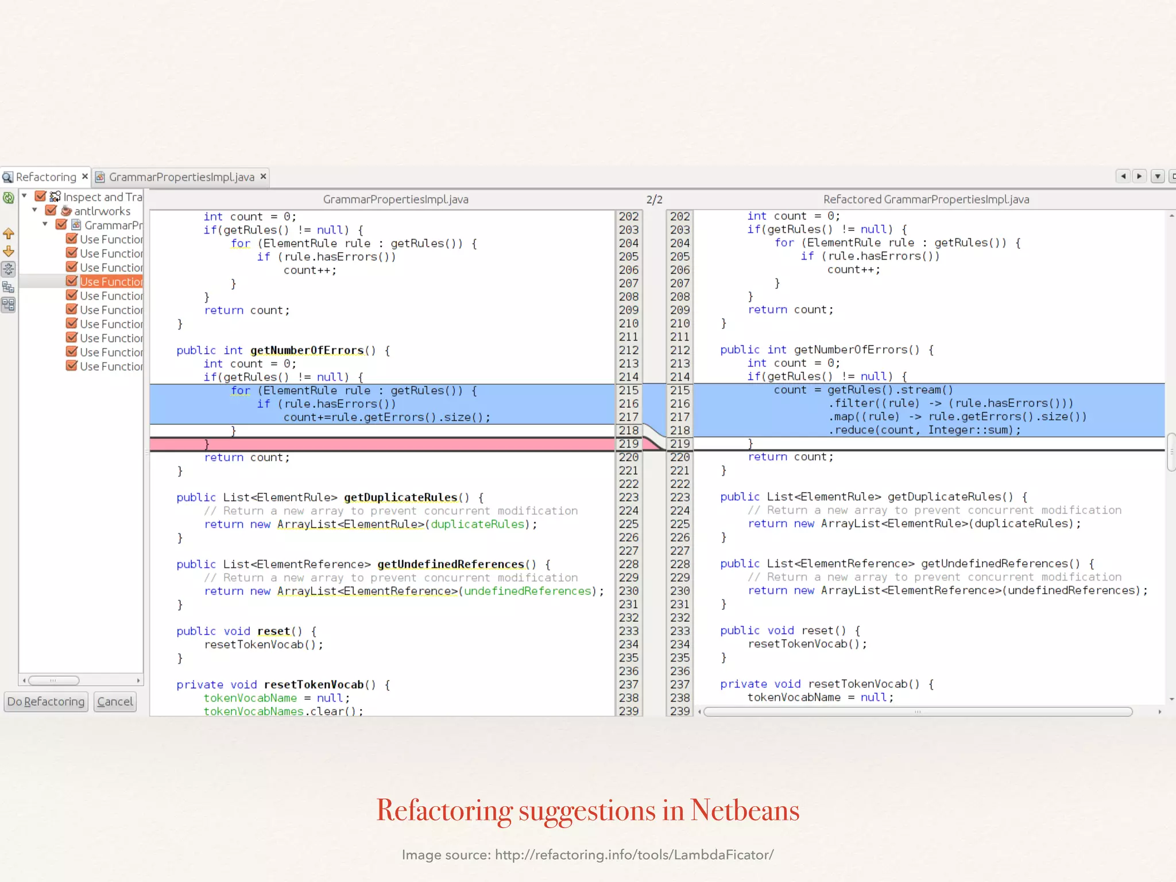The height and width of the screenshot is (882, 1176).
Task: Click the tree panel horizontal scrollbar thumb
Action: coord(54,680)
